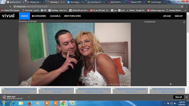Open File Explorer from the taskbar
The image size is (189, 106).
(x=21, y=103)
